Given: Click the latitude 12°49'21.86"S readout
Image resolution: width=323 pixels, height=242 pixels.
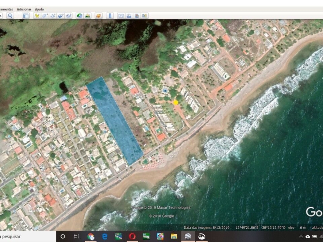Looking at the screenshot, I should click(x=247, y=227).
